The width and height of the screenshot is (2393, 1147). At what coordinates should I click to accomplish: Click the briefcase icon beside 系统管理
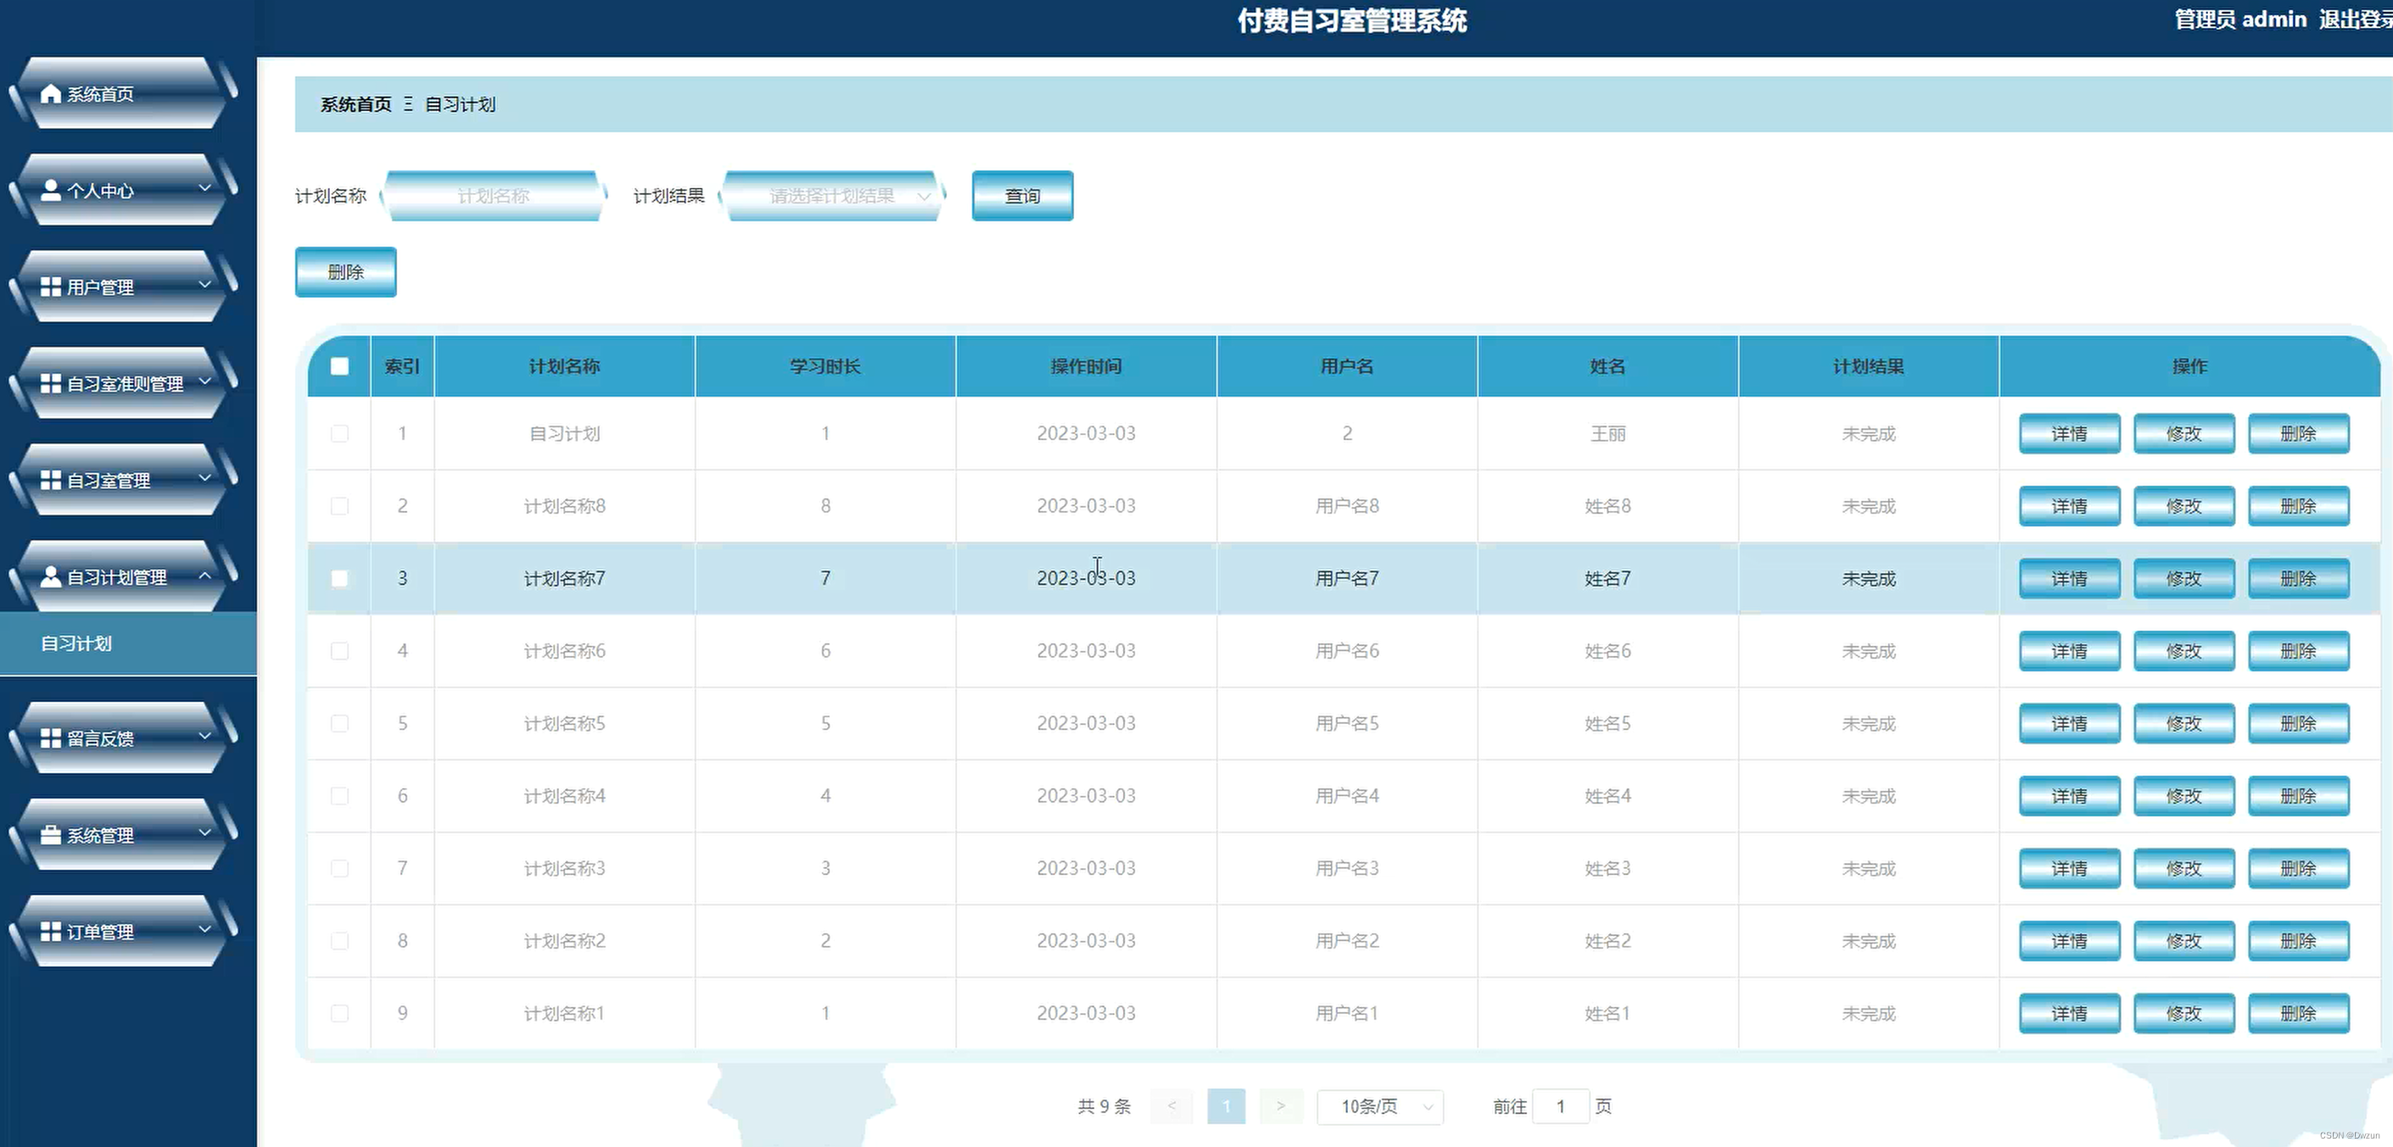51,835
